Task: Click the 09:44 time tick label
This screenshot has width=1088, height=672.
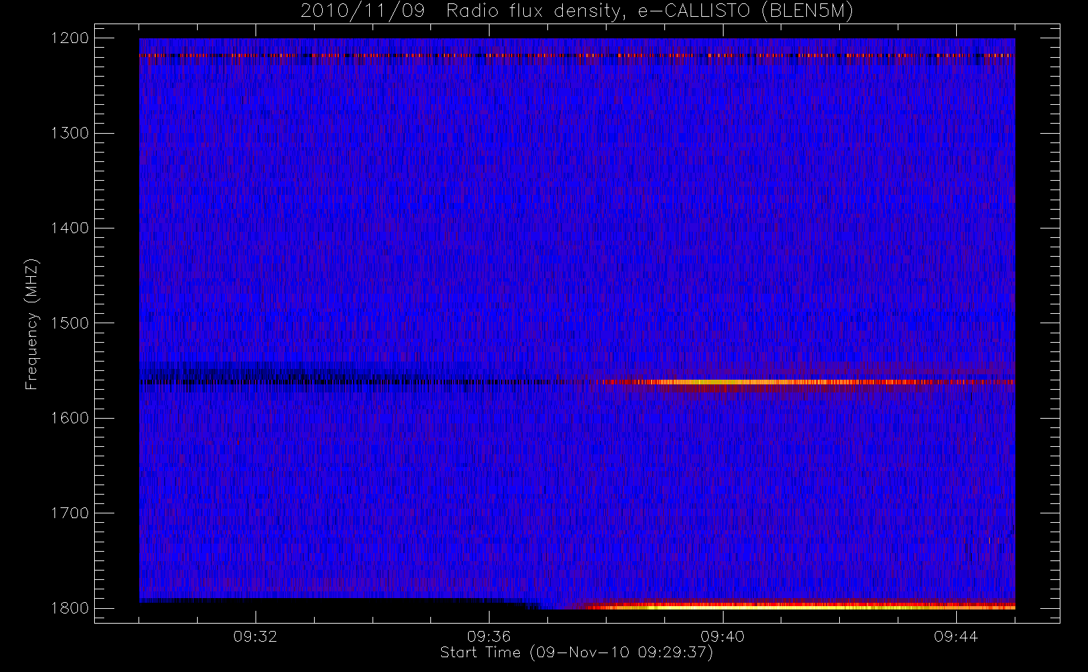Action: [956, 636]
